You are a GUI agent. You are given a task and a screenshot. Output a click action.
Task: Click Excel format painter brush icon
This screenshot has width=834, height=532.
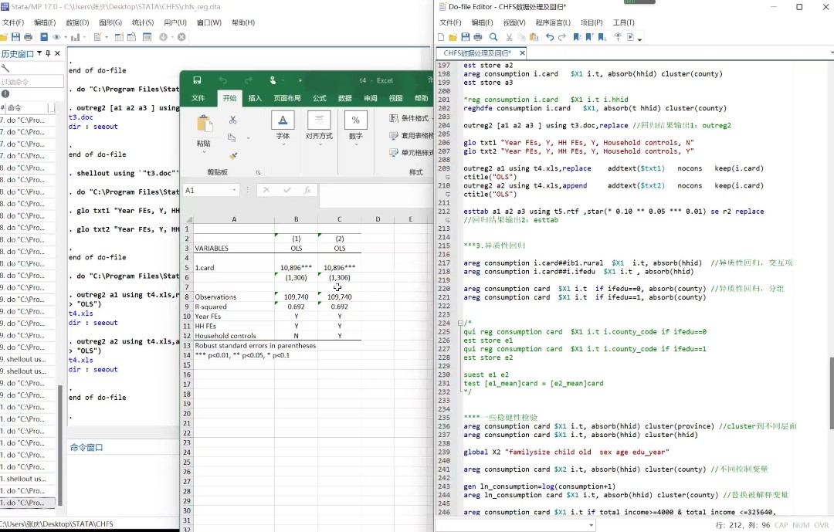[x=232, y=155]
